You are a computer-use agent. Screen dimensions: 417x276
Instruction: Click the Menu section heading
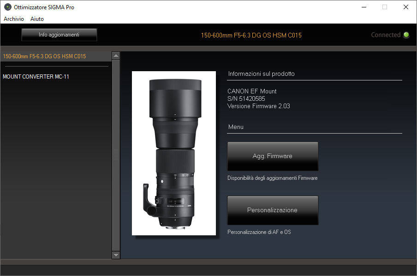236,127
